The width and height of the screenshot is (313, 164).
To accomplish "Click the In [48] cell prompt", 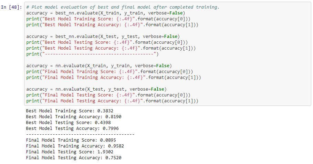I will [x=12, y=7].
